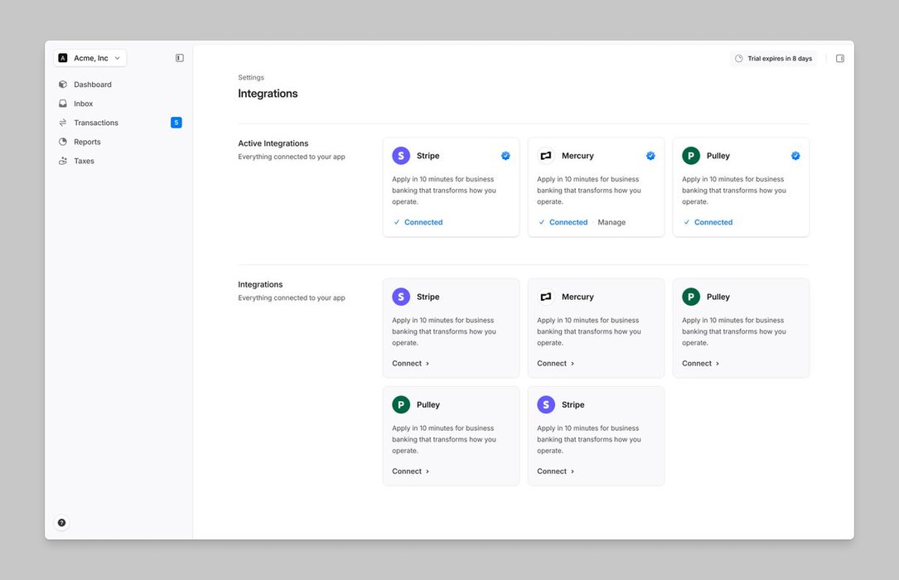Click the Mercury logo in Active Integrations
899x580 pixels.
(546, 156)
